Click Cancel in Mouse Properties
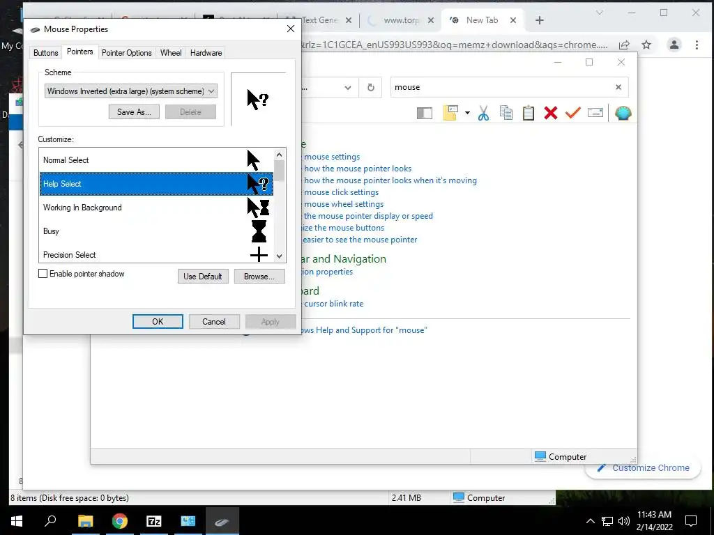 point(214,322)
